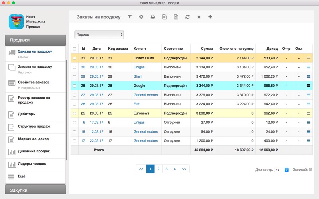
Task: Check the box for order 6 Unigas
Action: 75,123
